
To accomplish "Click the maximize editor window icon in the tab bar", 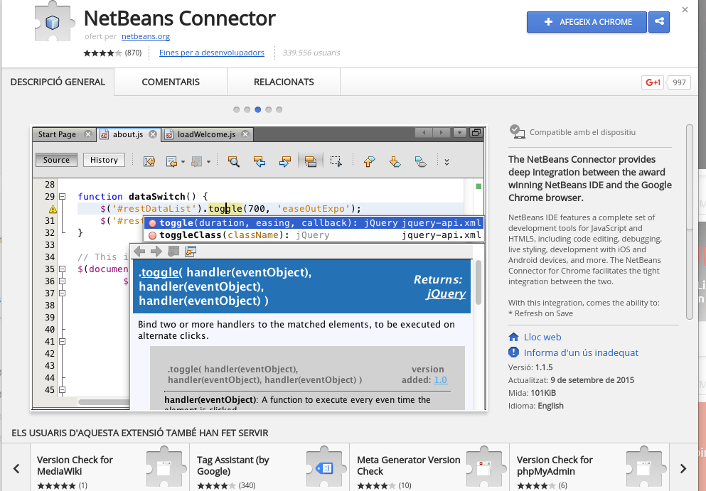I will tap(476, 132).
